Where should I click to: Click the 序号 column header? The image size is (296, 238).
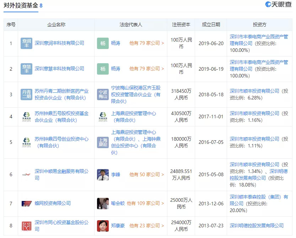11,25
